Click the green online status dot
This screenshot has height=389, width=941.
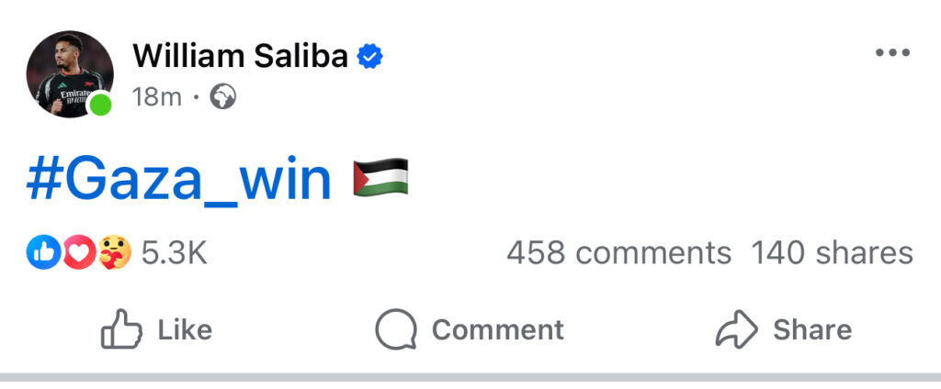[x=101, y=106]
